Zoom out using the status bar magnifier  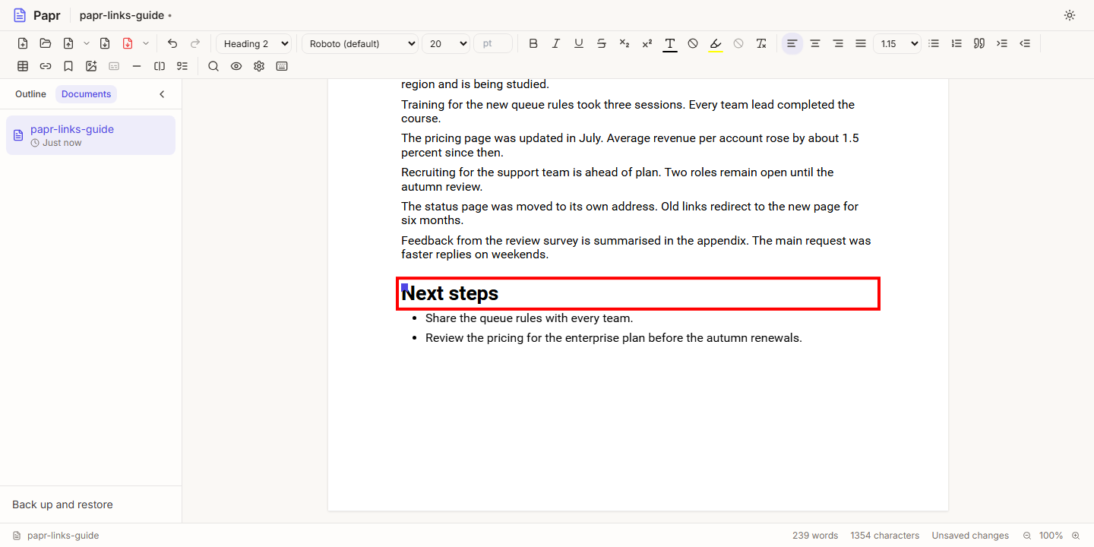tap(1027, 536)
